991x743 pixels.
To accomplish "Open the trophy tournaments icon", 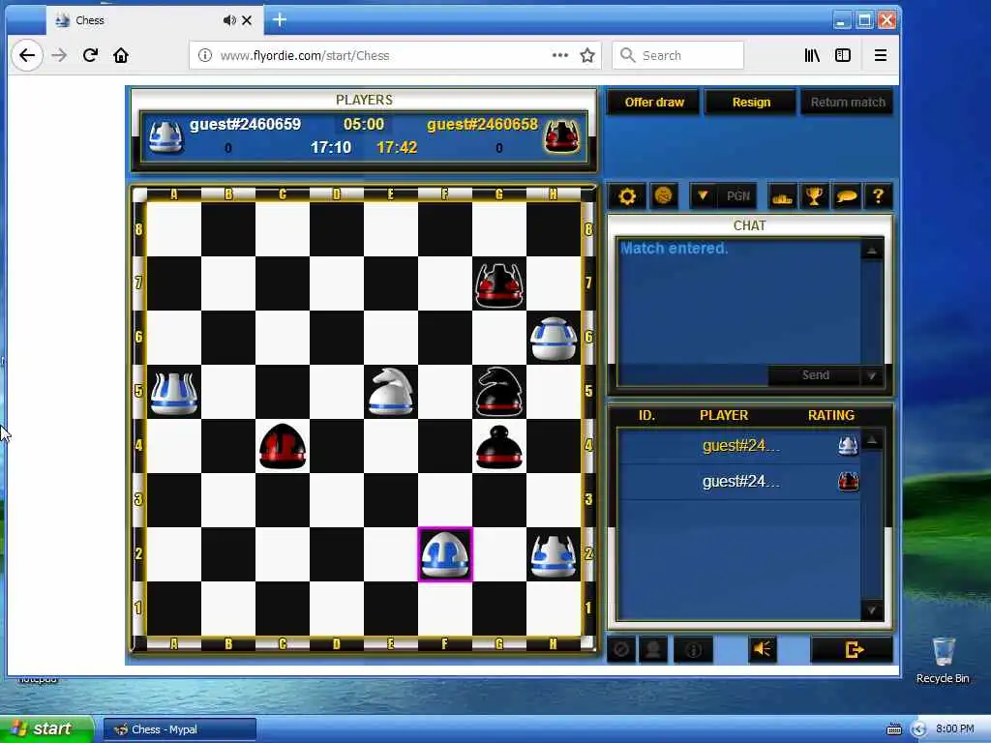I will click(x=814, y=196).
